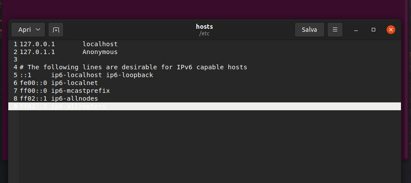Click the hosts title in header bar

coord(205,27)
